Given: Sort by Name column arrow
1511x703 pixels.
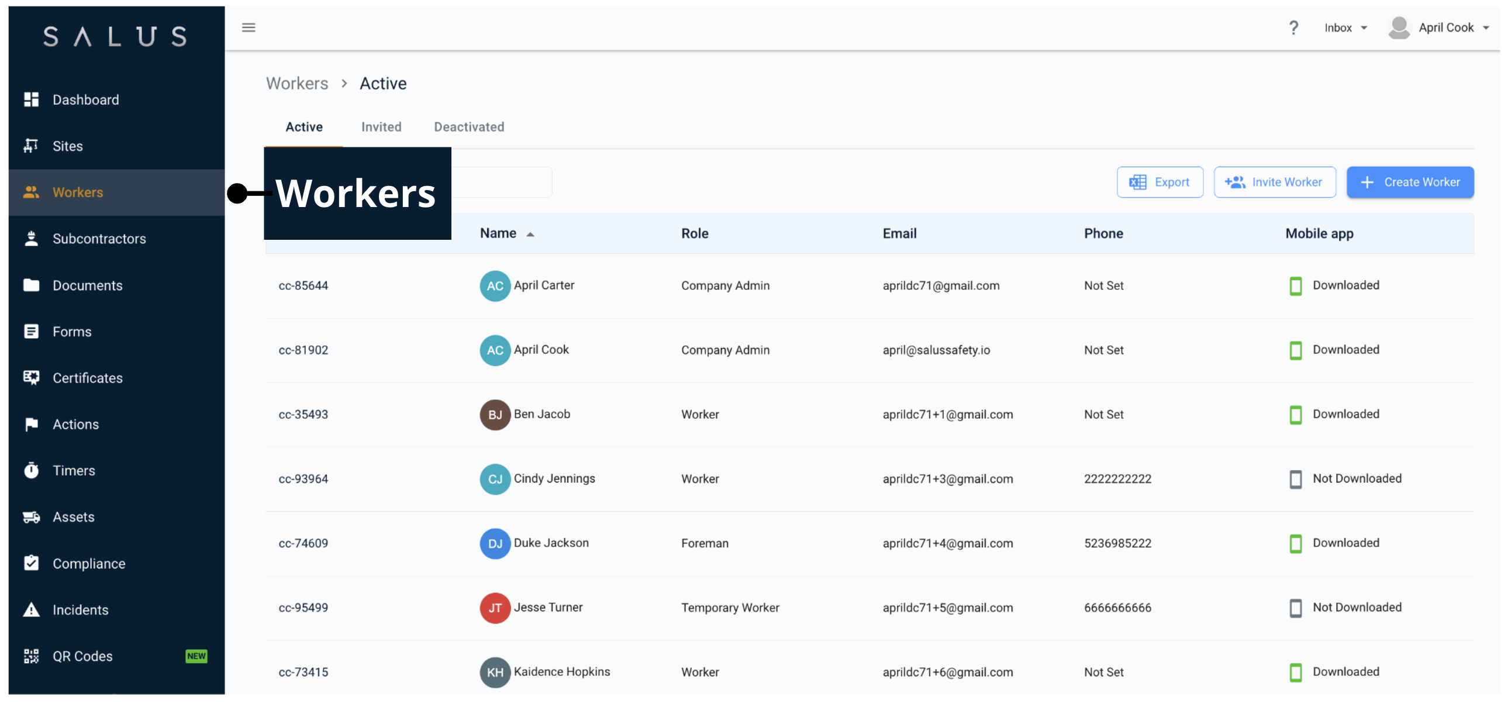Looking at the screenshot, I should point(530,234).
